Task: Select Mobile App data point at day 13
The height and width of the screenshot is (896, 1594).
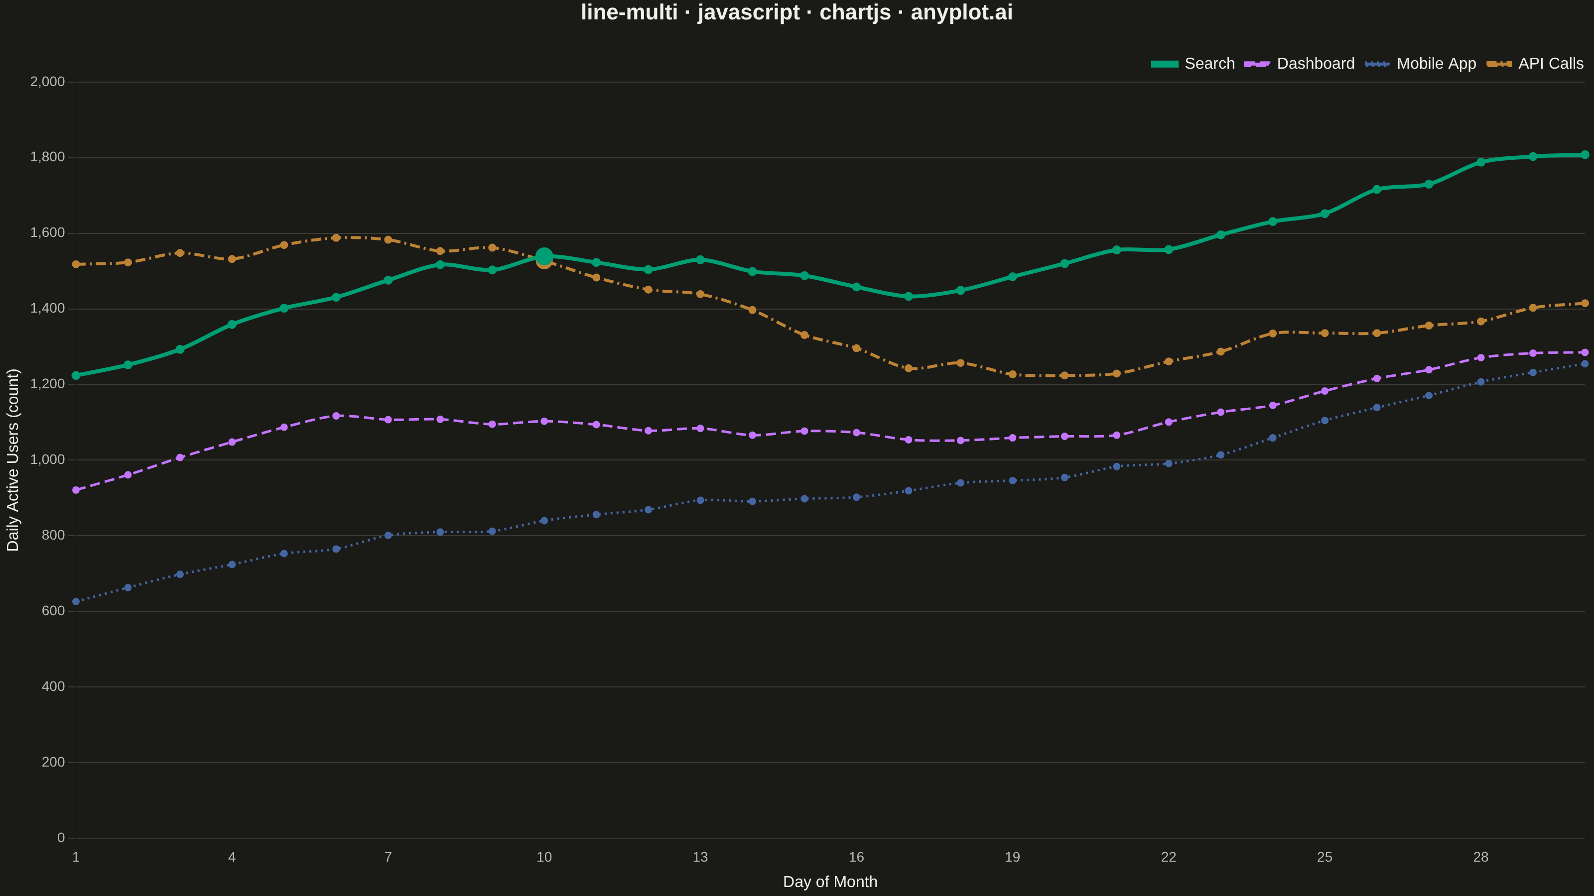Action: pyautogui.click(x=700, y=500)
